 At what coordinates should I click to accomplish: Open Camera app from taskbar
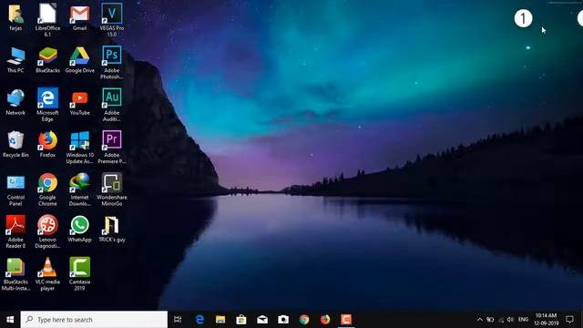[283, 320]
